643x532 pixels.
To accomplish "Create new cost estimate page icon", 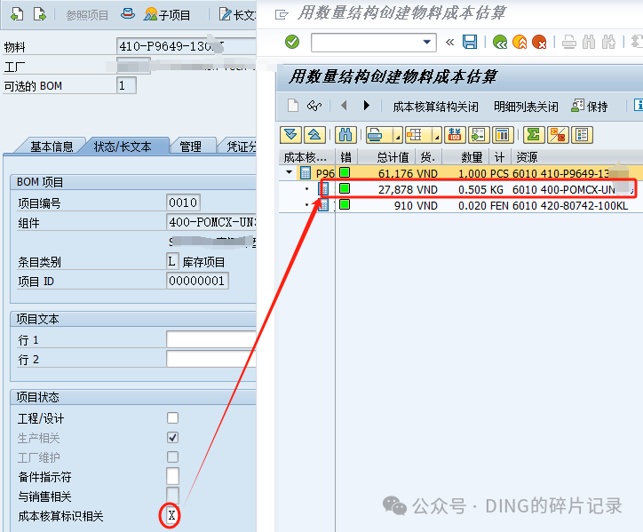I will pos(293,106).
